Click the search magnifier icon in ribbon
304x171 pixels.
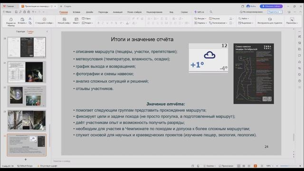coord(211,12)
